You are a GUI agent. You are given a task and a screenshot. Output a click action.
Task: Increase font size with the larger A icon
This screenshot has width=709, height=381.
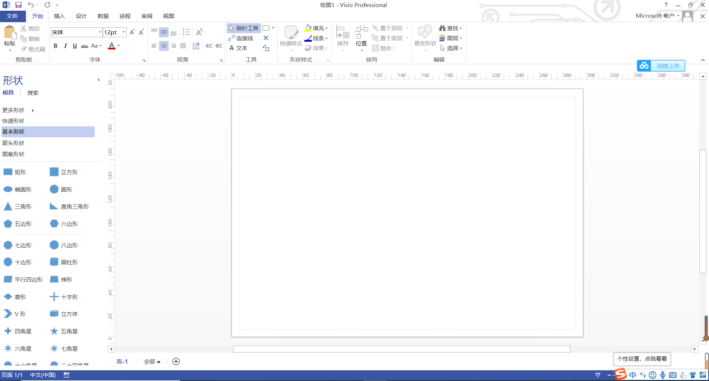click(132, 32)
